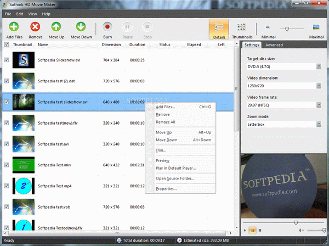This screenshot has height=246, width=329.
Task: Select the Softpedia Test.mp4 file name
Action: pyautogui.click(x=54, y=186)
